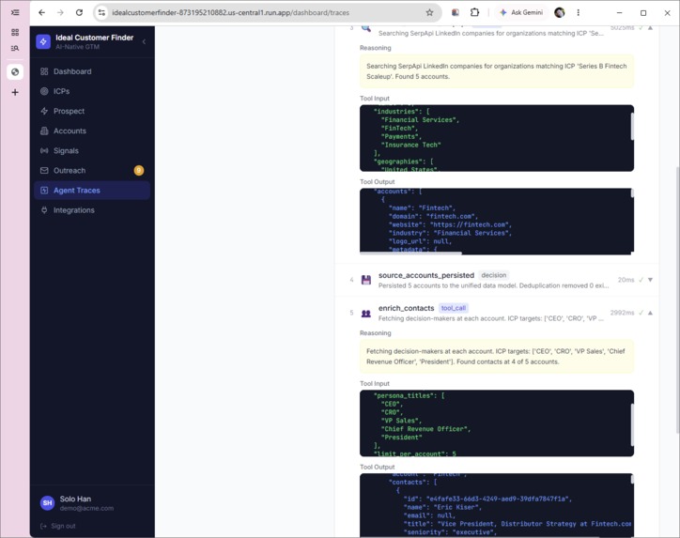Click the demo@acme.com email text

pyautogui.click(x=86, y=508)
